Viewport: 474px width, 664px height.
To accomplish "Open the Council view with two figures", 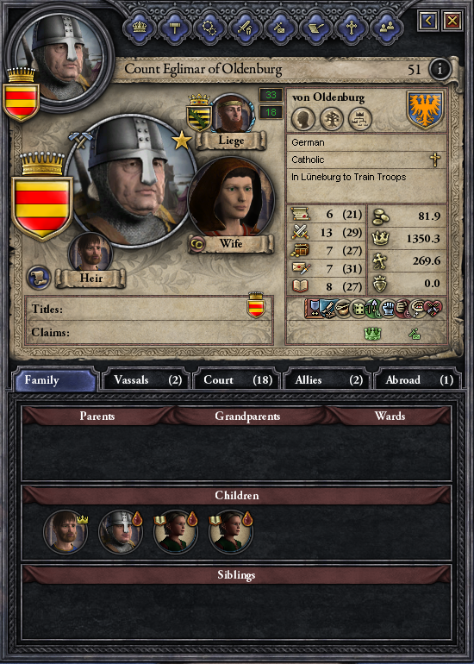I will [387, 27].
